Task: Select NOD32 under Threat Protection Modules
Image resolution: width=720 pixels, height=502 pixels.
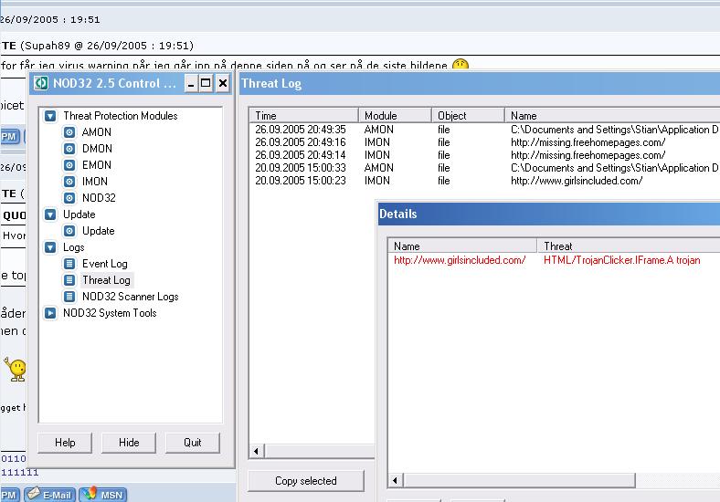Action: (99, 198)
